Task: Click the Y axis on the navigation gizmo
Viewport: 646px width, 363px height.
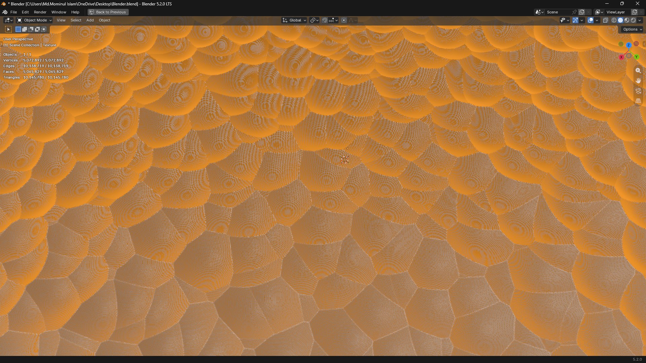Action: tap(637, 57)
